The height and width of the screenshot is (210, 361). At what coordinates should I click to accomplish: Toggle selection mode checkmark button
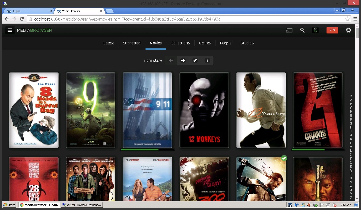point(195,61)
